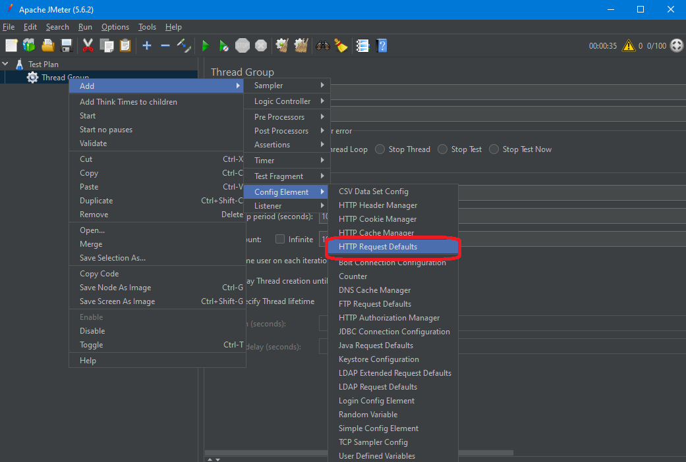Click the binoculars Search icon
Image resolution: width=686 pixels, height=462 pixels.
tap(322, 45)
